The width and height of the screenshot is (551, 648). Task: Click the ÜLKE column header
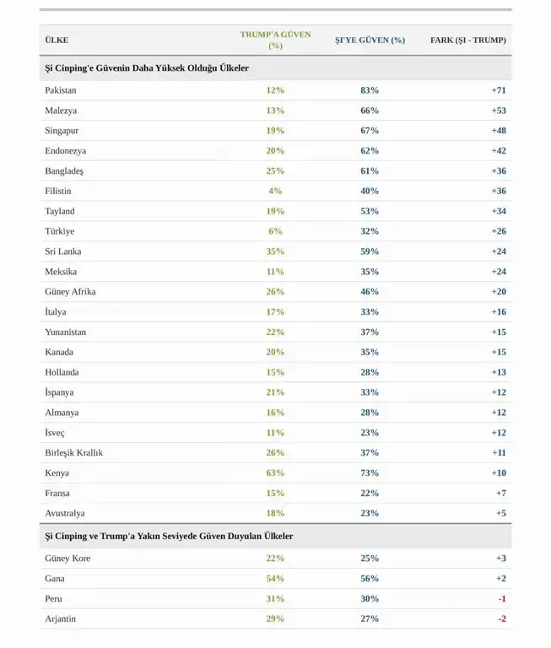[57, 40]
